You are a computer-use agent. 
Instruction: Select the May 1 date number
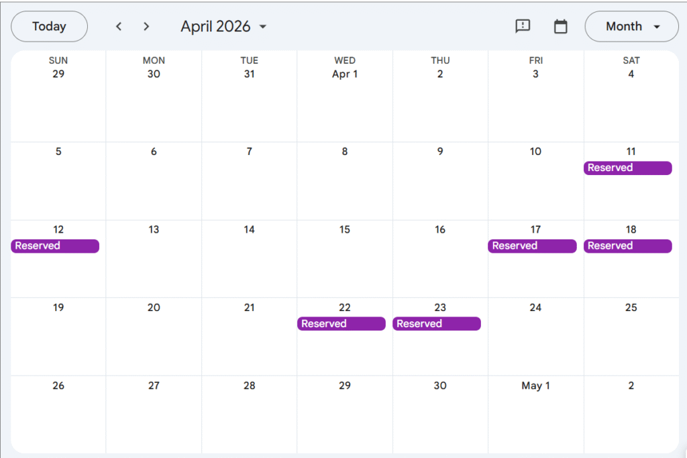(x=535, y=386)
